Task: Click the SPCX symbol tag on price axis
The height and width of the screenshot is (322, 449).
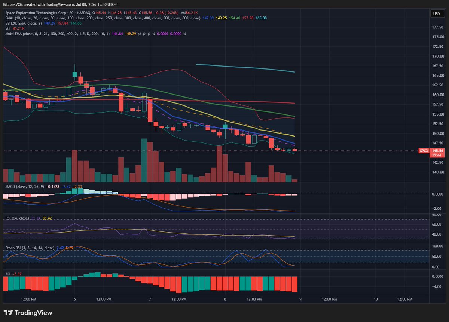Action: tap(424, 151)
